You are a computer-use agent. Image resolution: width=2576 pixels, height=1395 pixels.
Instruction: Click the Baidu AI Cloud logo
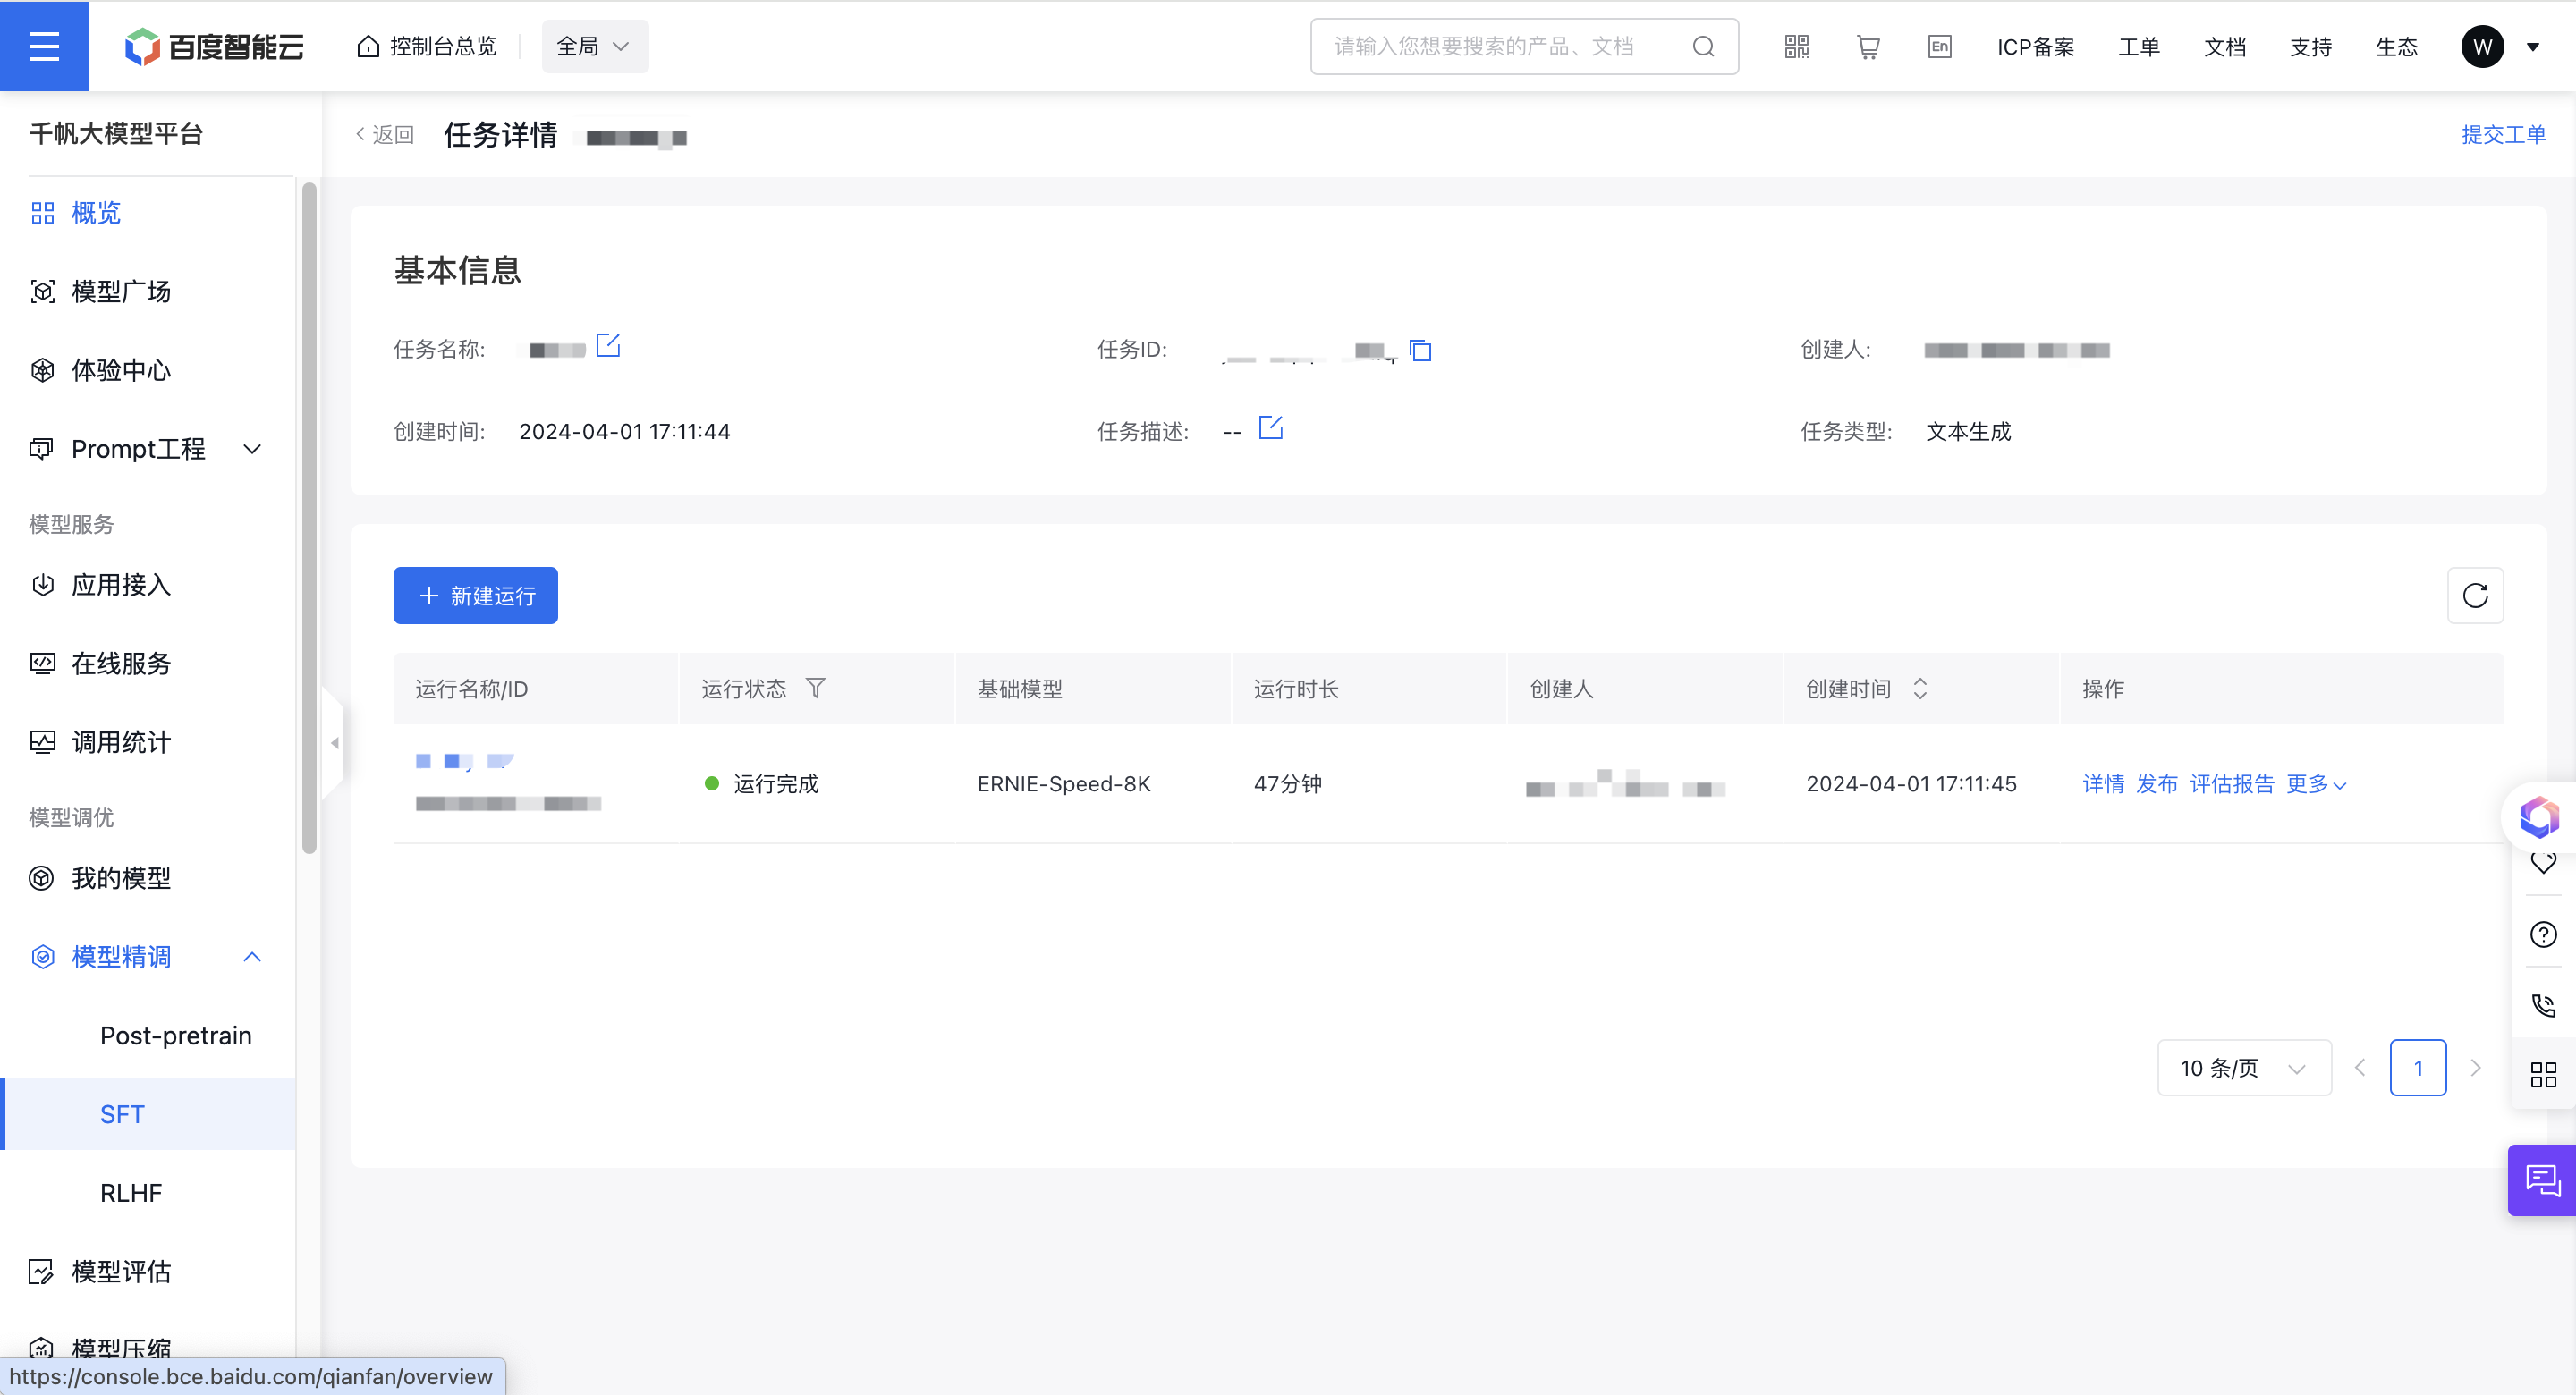pyautogui.click(x=214, y=46)
